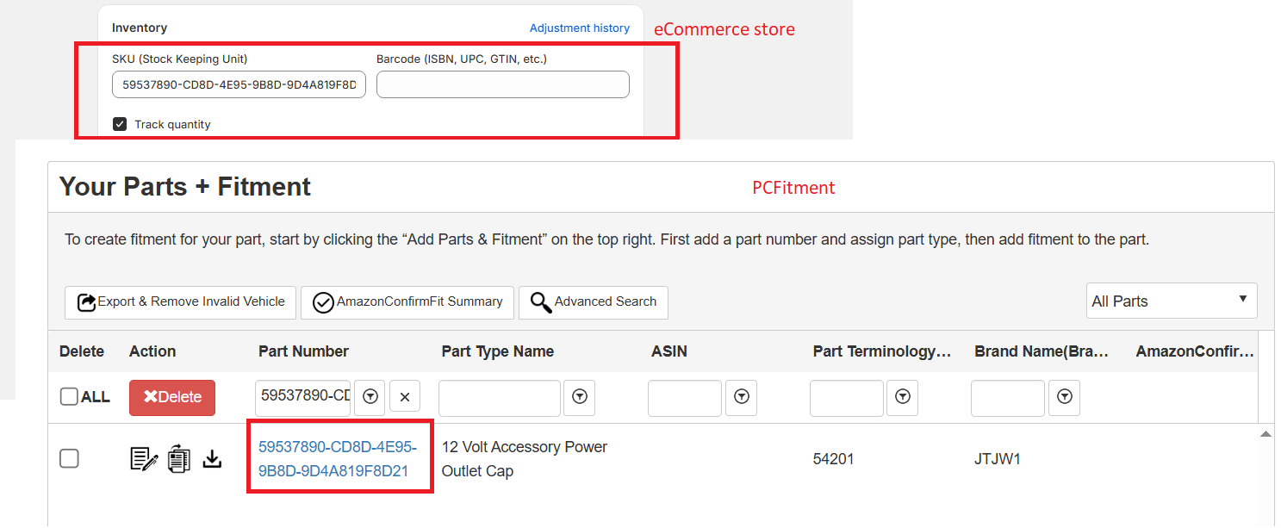This screenshot has width=1281, height=528.
Task: Open the Adjustment history link
Action: (579, 28)
